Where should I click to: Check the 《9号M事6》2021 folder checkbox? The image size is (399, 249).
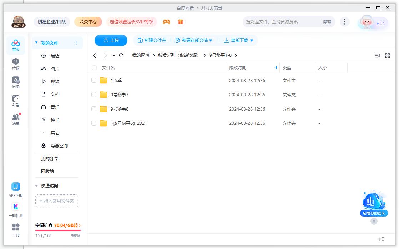click(x=94, y=123)
